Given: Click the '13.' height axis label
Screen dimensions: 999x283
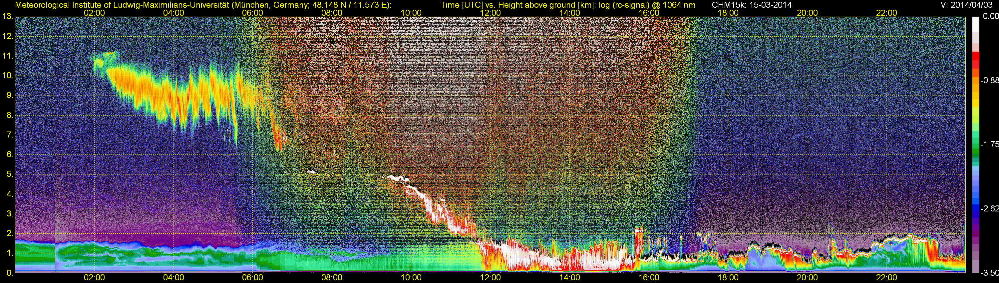Looking at the screenshot, I should pos(7,17).
